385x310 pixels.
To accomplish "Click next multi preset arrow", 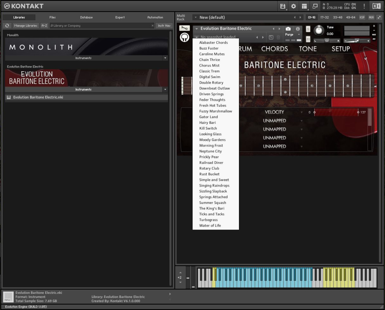I will pyautogui.click(x=300, y=17).
